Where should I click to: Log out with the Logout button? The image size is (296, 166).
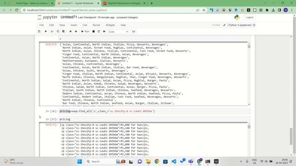[249, 18]
